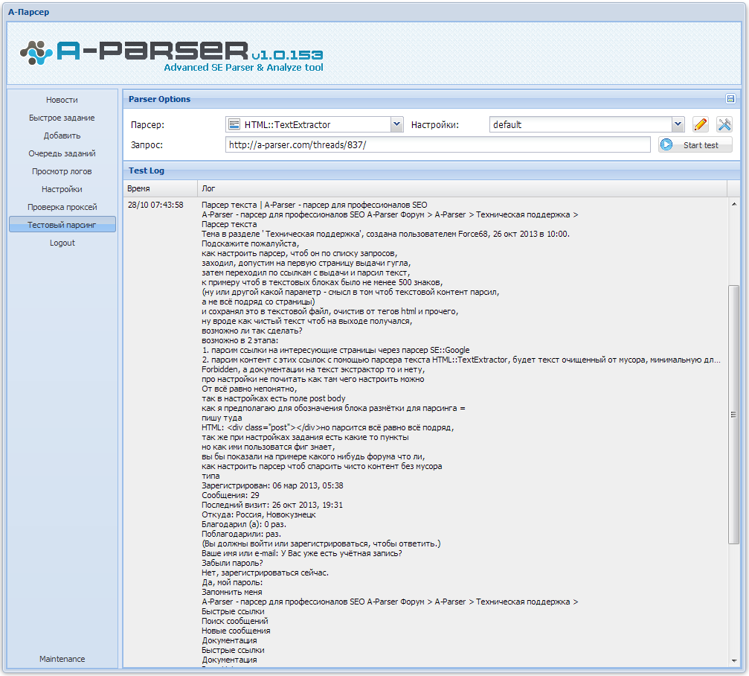Click log line 'Поиск сообщений'
The height and width of the screenshot is (676, 749).
234,621
